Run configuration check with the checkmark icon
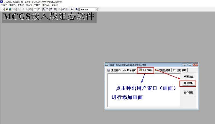Screen dimensions: 215x124 (x=63, y=9)
